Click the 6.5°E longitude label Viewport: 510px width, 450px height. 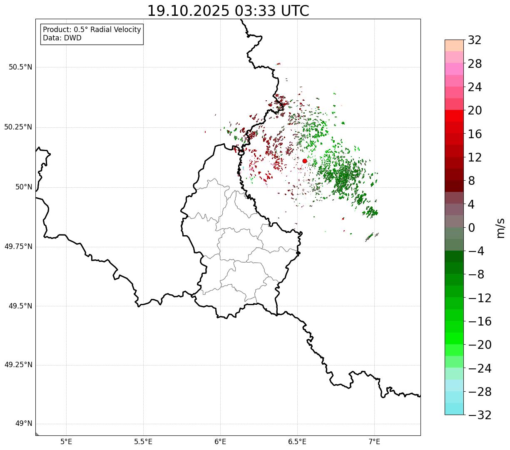point(297,441)
